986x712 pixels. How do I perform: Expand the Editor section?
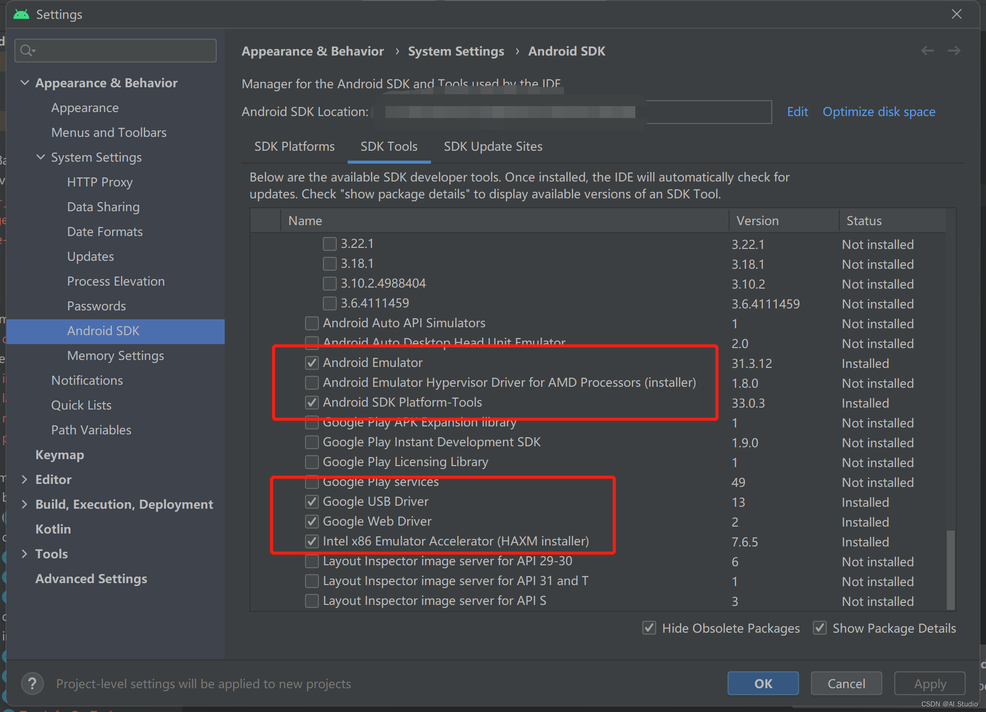tap(25, 479)
